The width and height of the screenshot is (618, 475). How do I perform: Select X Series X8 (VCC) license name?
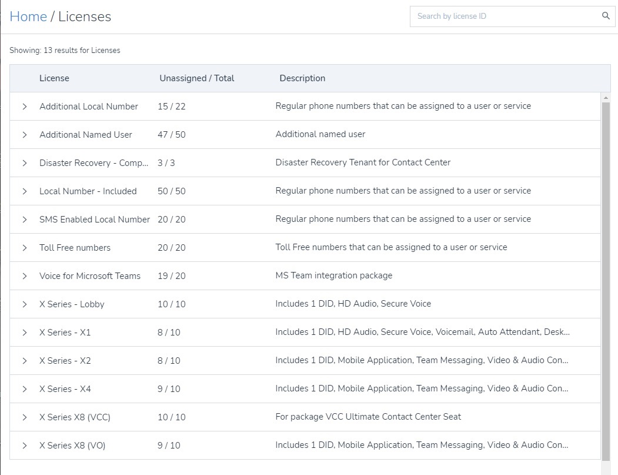[75, 417]
